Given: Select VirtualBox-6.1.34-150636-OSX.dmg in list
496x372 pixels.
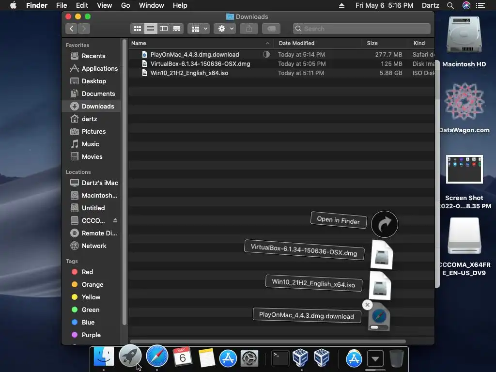Looking at the screenshot, I should pos(281,63).
